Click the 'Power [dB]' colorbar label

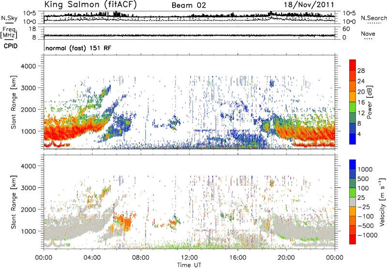click(369, 102)
